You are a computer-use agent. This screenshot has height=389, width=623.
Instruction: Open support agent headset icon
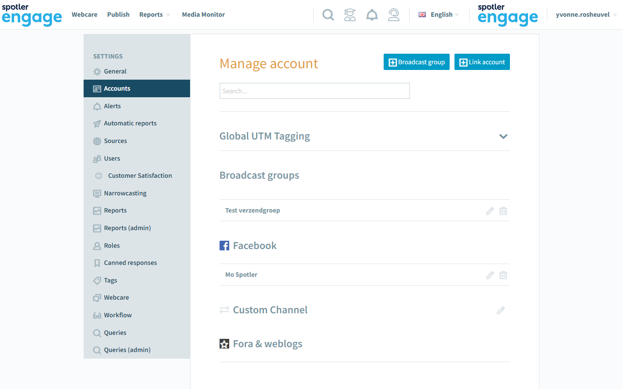(394, 15)
